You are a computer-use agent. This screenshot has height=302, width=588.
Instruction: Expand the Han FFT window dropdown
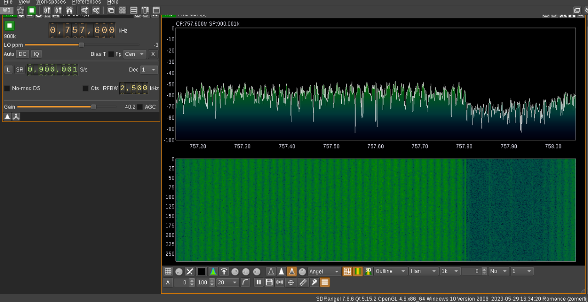coord(423,271)
